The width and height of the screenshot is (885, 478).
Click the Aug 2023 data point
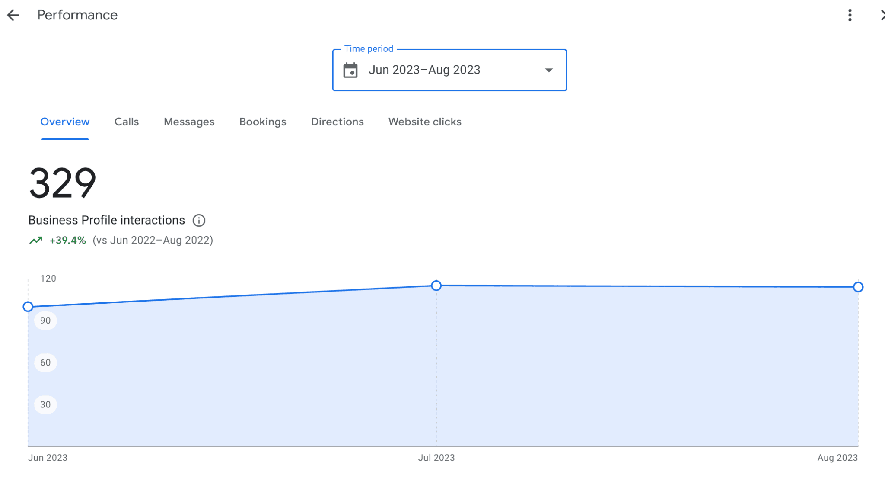pos(858,287)
